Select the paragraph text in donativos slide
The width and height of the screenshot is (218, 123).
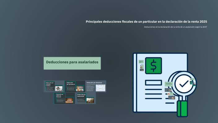point(91,88)
